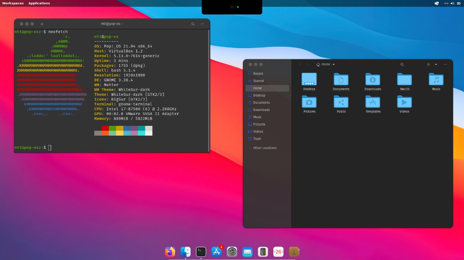Select Desktop in Files sidebar

267,95
